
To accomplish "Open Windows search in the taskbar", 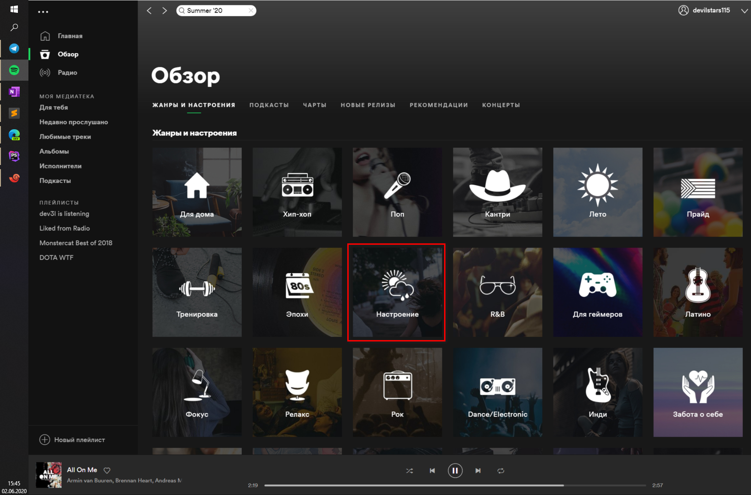I will 14,27.
